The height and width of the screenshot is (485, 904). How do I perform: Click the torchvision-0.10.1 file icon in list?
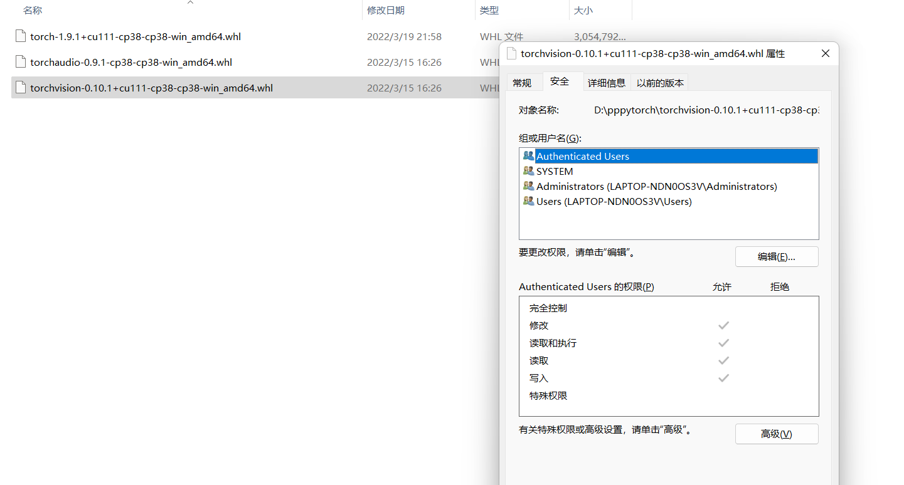coord(21,88)
